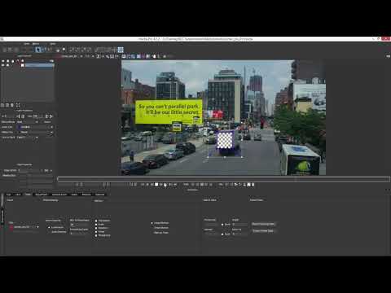Screen dimensions: 391x293
Task: Click the checkerboard insert surface in viewer
Action: pyautogui.click(x=225, y=139)
